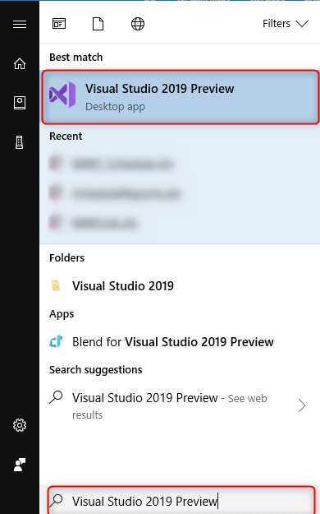Open the Filters dropdown

[286, 24]
